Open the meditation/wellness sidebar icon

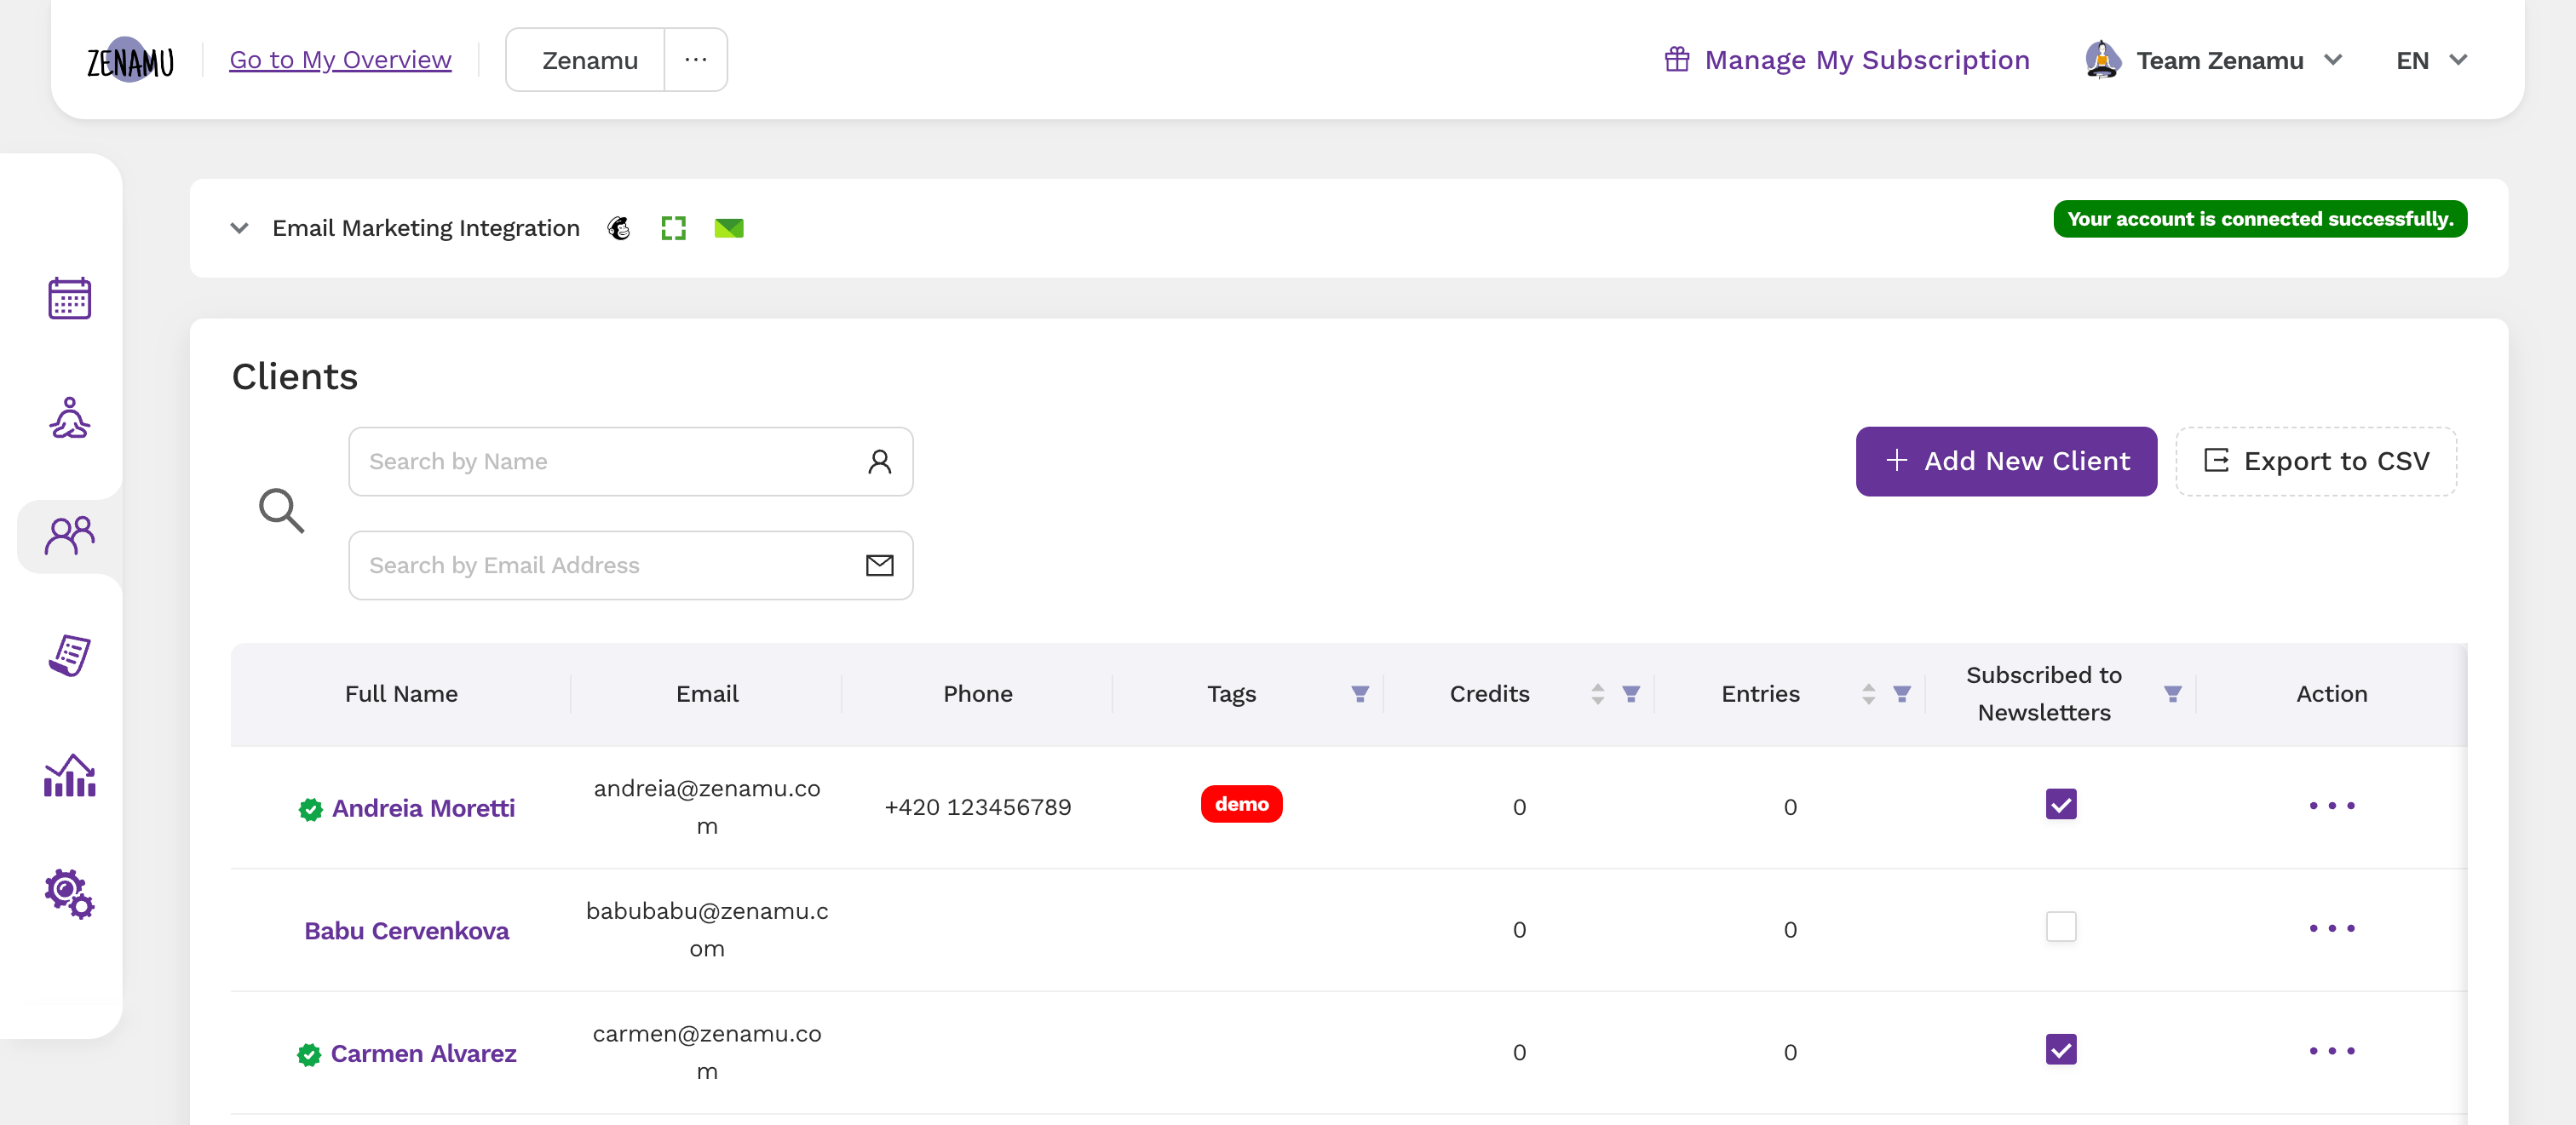(x=69, y=416)
